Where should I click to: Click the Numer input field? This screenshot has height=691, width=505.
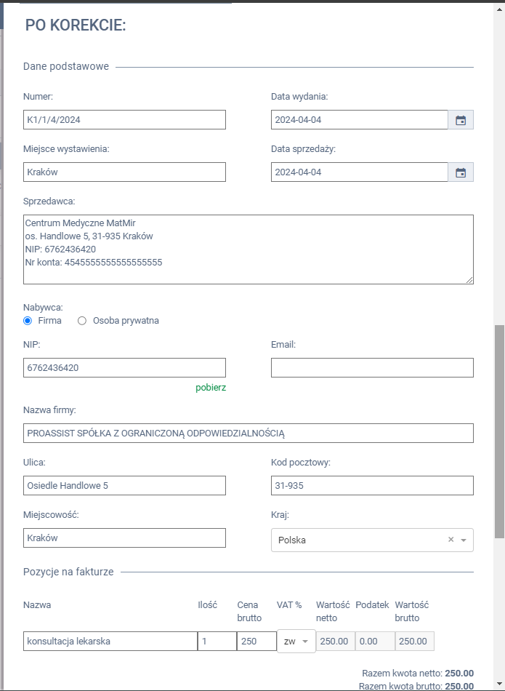coord(124,119)
